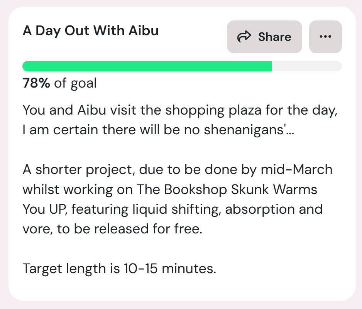Click the Share arrow icon
362x309 pixels.
[x=244, y=37]
